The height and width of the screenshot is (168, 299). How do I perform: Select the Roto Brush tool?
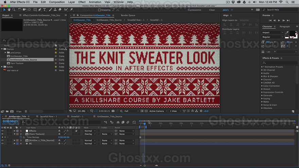point(66,10)
